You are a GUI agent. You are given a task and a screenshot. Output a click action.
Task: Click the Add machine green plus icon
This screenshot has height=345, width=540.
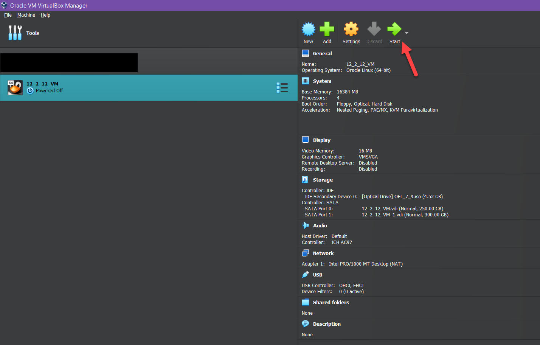tap(327, 29)
